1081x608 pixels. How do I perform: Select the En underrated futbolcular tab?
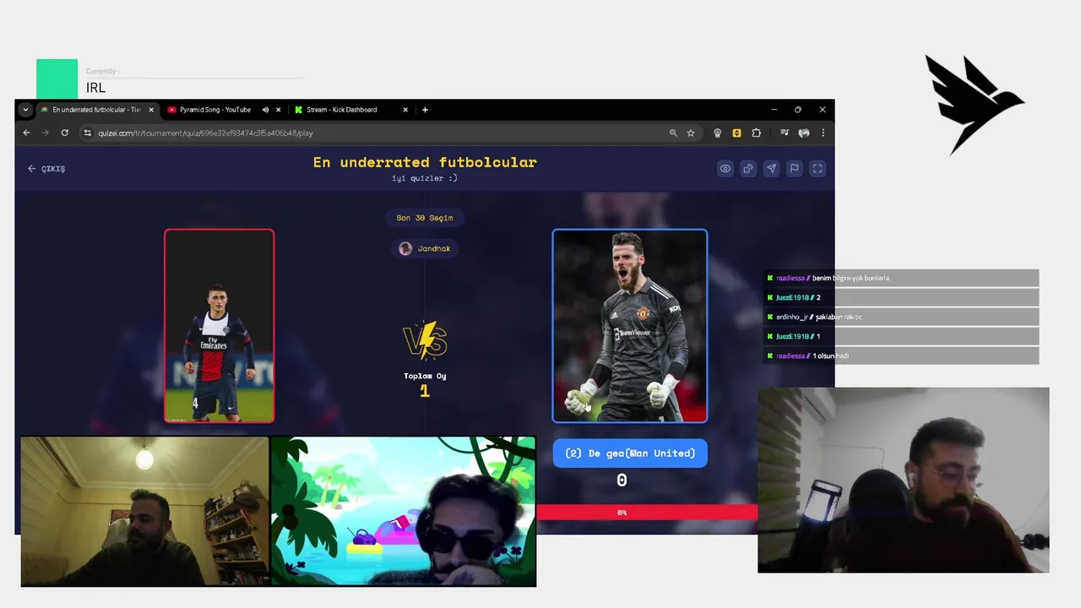click(97, 110)
